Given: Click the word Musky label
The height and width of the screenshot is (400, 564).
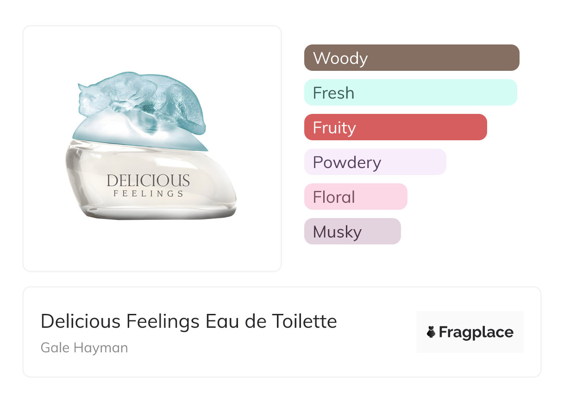Looking at the screenshot, I should [337, 232].
